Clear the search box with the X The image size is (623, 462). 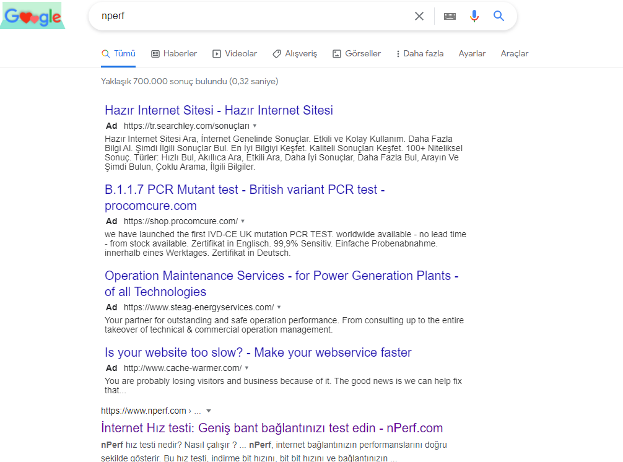click(419, 16)
